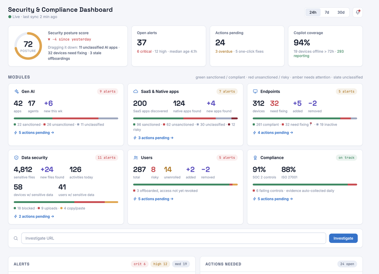Screen dimensions: 379x274
Task: Click the lightning icon in Gen AI actions pending
Action: [16, 133]
